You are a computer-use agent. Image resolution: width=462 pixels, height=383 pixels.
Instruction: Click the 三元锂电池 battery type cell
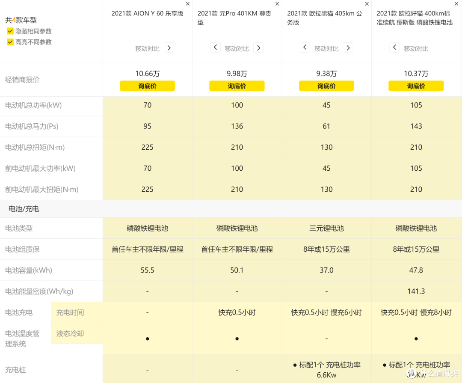coord(326,228)
